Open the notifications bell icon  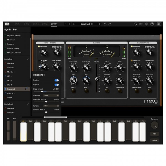tap(135, 24)
